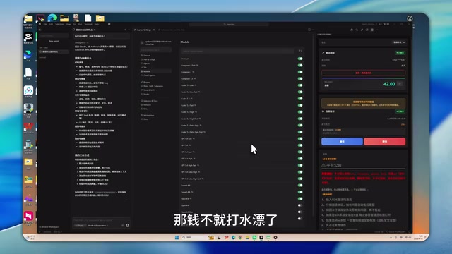Disable the Codex 5.3 Low Fast toggle
The width and height of the screenshot is (452, 254).
pyautogui.click(x=300, y=92)
